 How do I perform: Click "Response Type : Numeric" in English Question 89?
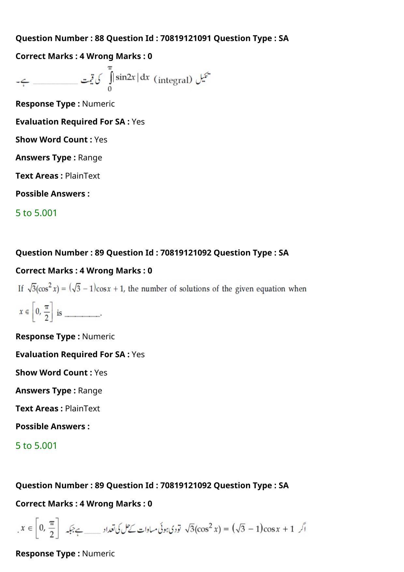(65, 336)
